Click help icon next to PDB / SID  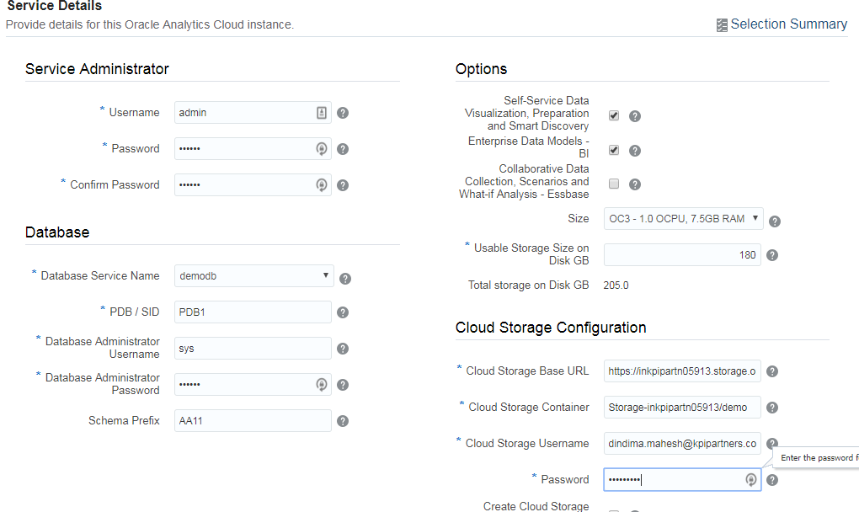point(343,312)
